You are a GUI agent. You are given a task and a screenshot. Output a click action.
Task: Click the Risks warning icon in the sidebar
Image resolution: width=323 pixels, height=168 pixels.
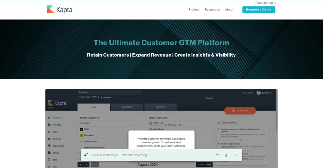pyautogui.click(x=49, y=167)
